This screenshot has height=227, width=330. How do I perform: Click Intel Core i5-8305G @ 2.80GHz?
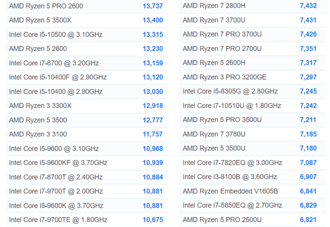[x=230, y=91]
